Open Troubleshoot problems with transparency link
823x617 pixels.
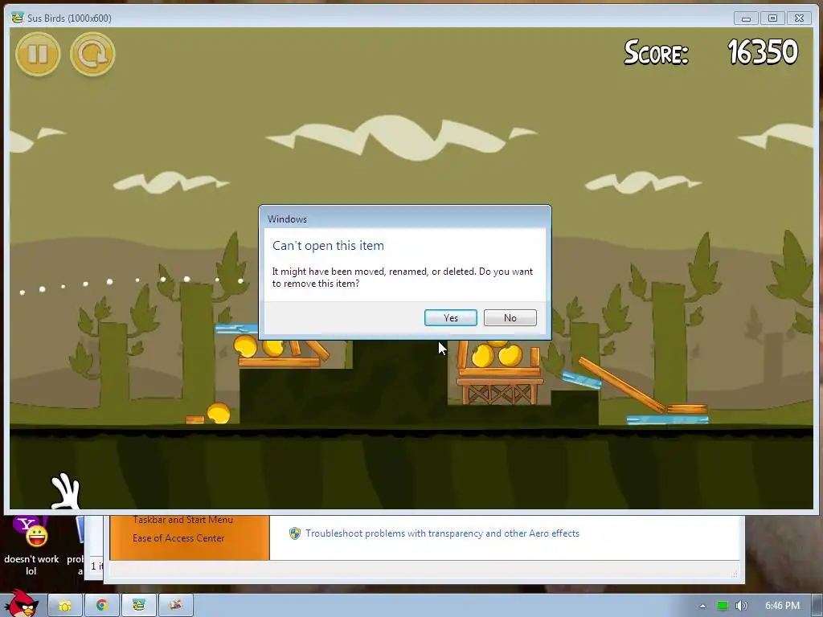click(443, 533)
